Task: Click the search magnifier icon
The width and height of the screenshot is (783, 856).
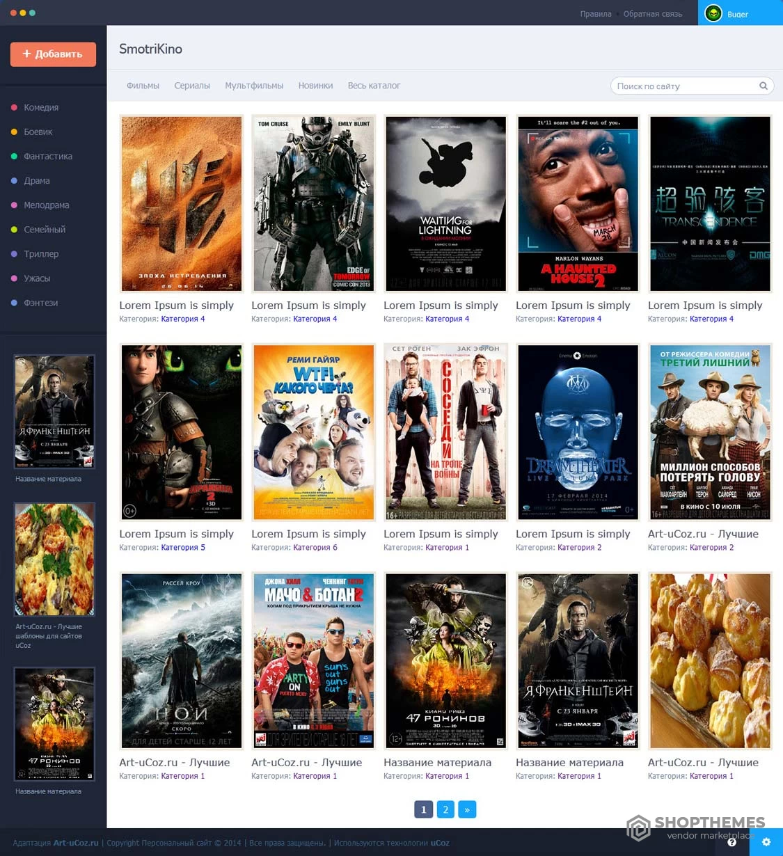Action: [764, 86]
